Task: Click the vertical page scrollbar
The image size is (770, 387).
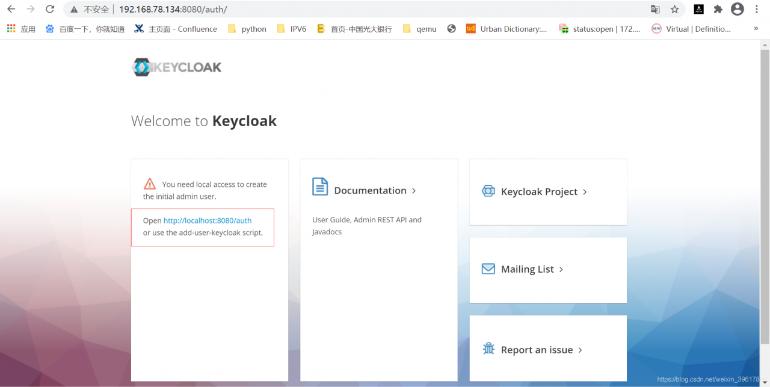Action: 765,197
